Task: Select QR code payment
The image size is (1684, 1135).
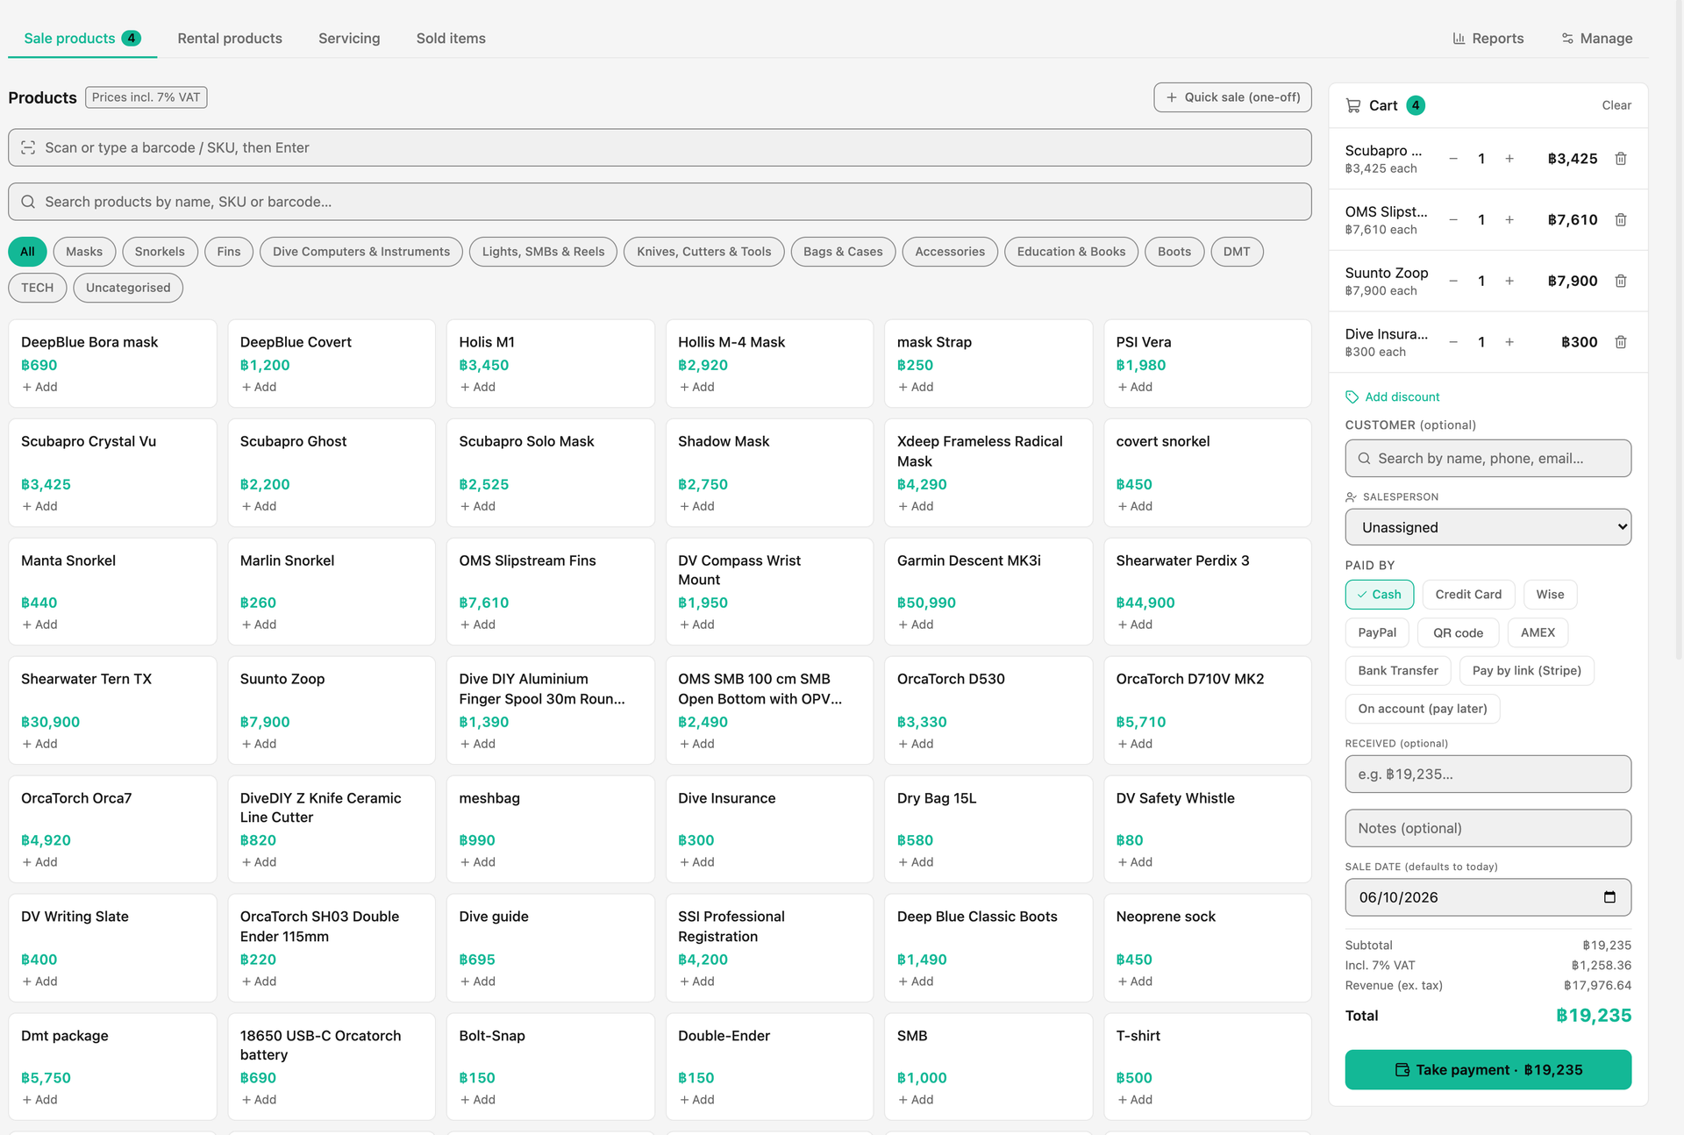Action: 1459,632
